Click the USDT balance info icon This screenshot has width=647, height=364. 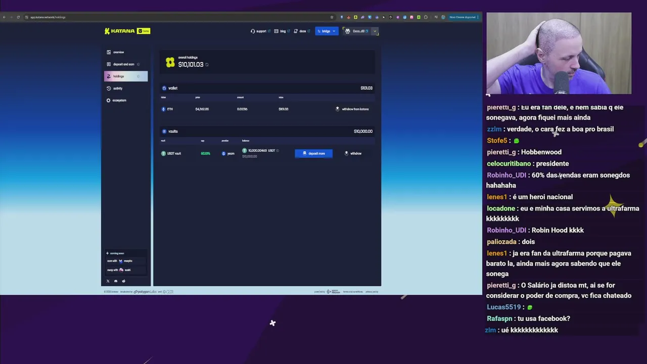[278, 151]
